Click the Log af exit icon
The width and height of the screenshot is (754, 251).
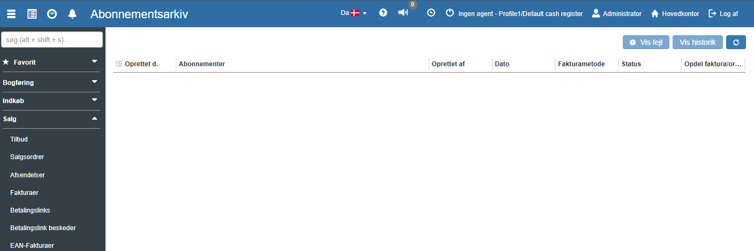point(712,13)
